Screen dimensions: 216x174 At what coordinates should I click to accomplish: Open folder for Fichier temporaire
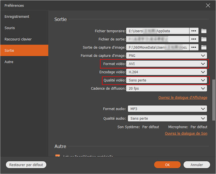(x=204, y=31)
